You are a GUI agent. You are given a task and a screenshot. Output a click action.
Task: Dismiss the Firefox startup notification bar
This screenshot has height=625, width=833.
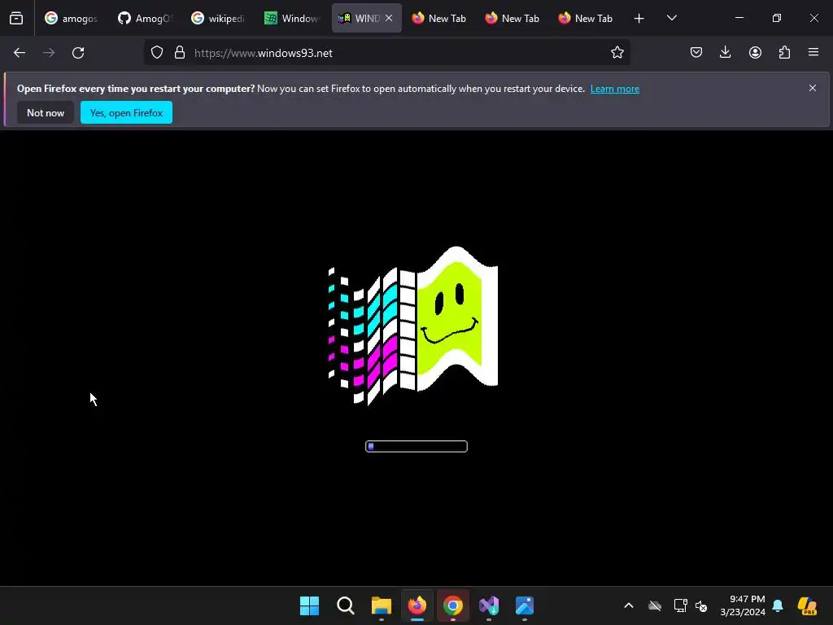click(x=813, y=88)
